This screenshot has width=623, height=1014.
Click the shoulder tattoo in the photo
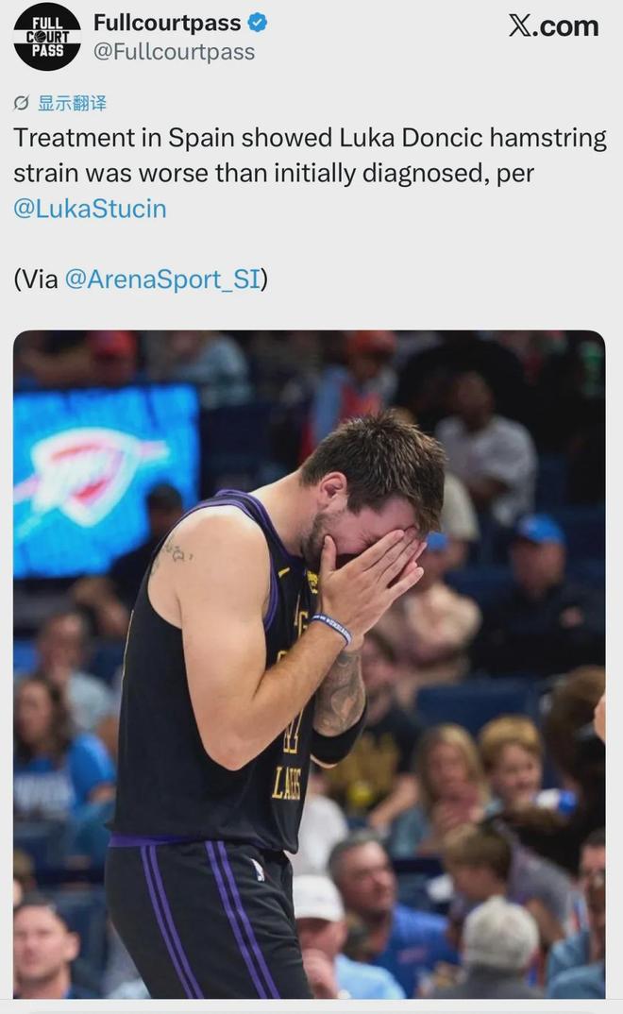(173, 553)
